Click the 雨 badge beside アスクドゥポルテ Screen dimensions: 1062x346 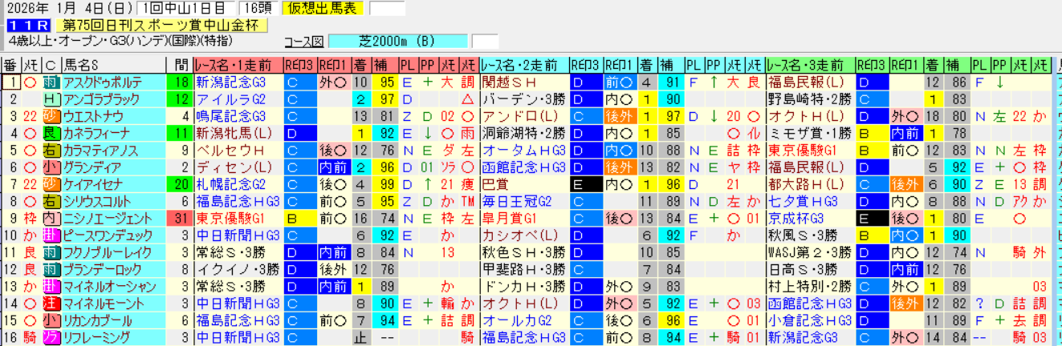tap(51, 82)
